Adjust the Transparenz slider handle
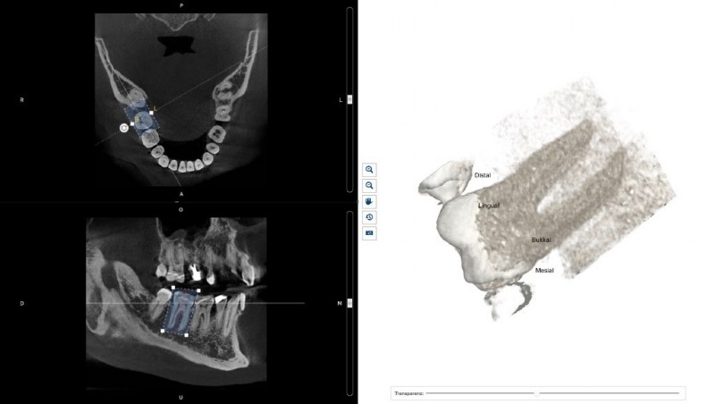The image size is (715, 404). click(x=537, y=393)
